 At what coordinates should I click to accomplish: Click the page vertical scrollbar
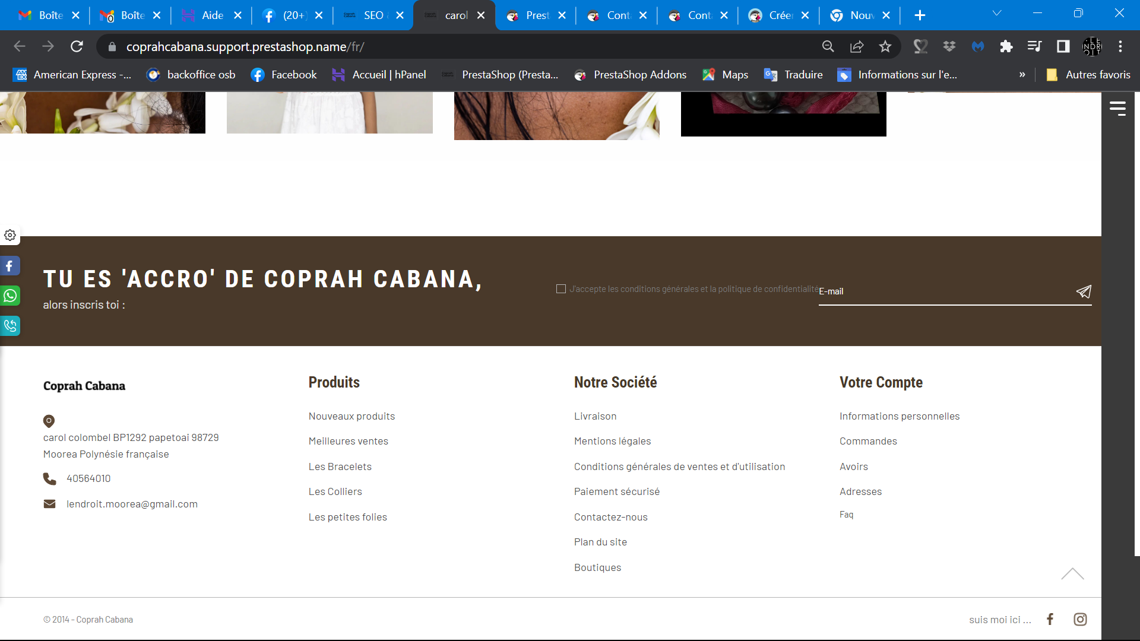[1136, 323]
